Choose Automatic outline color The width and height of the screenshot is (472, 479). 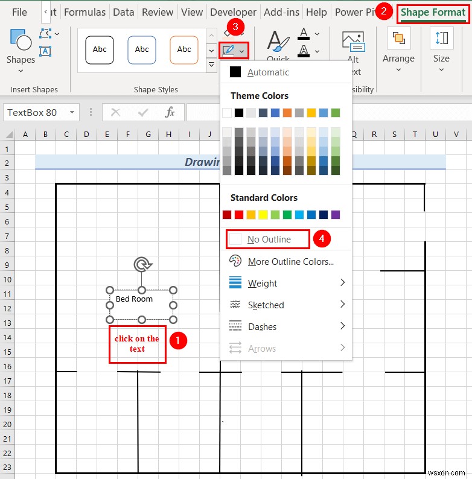[285, 72]
